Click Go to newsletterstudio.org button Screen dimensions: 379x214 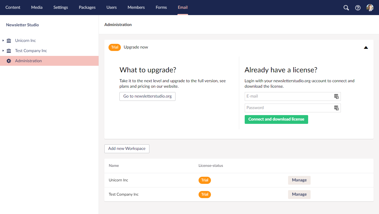[147, 96]
